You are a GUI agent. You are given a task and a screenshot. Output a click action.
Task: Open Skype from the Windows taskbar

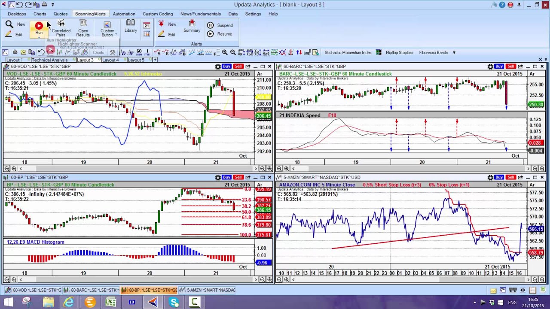tap(174, 302)
